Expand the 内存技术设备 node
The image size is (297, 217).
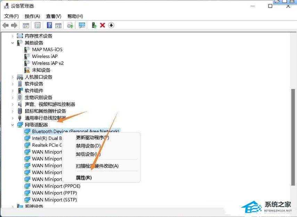(13, 36)
